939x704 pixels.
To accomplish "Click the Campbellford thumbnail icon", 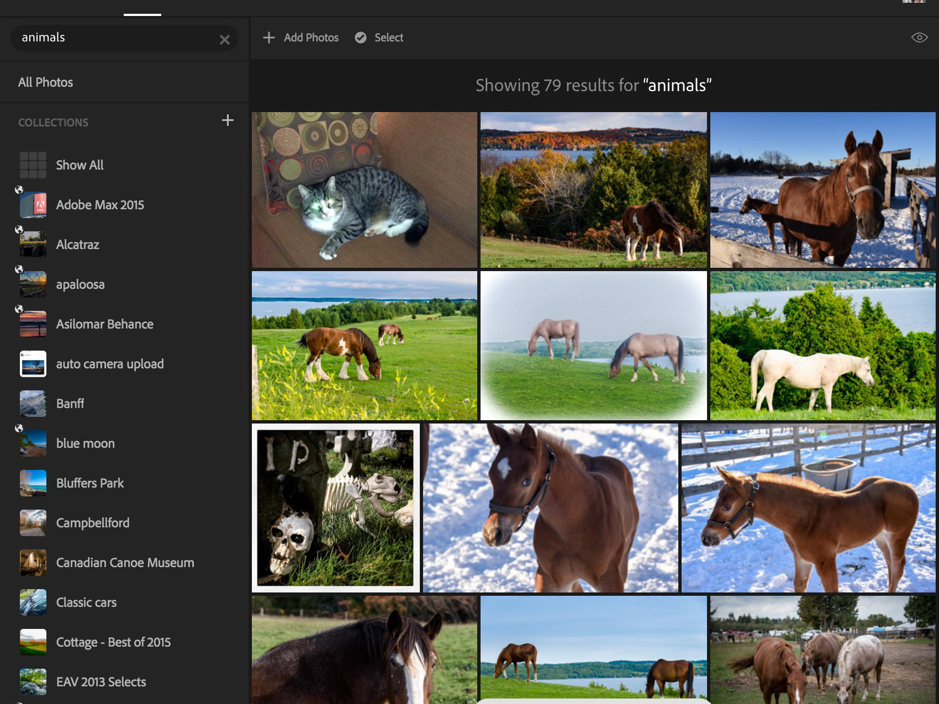I will (33, 523).
